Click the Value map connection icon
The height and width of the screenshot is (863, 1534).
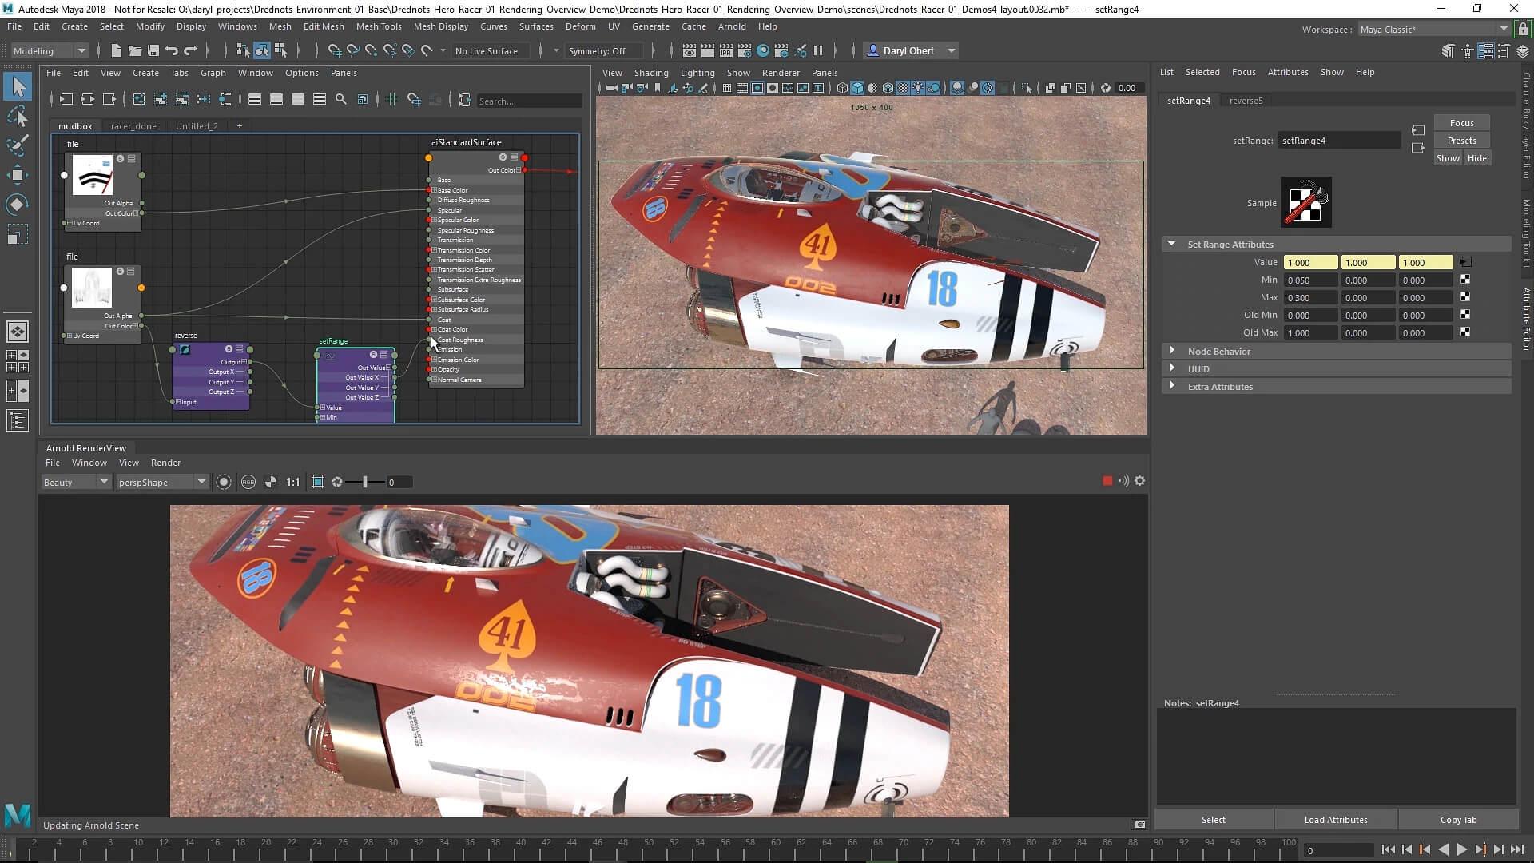pos(1465,262)
